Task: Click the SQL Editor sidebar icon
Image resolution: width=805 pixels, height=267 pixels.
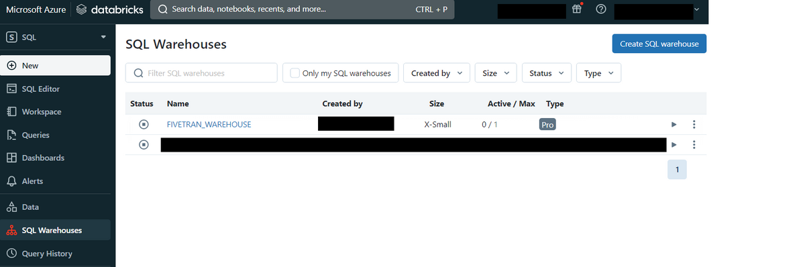Action: (11, 89)
